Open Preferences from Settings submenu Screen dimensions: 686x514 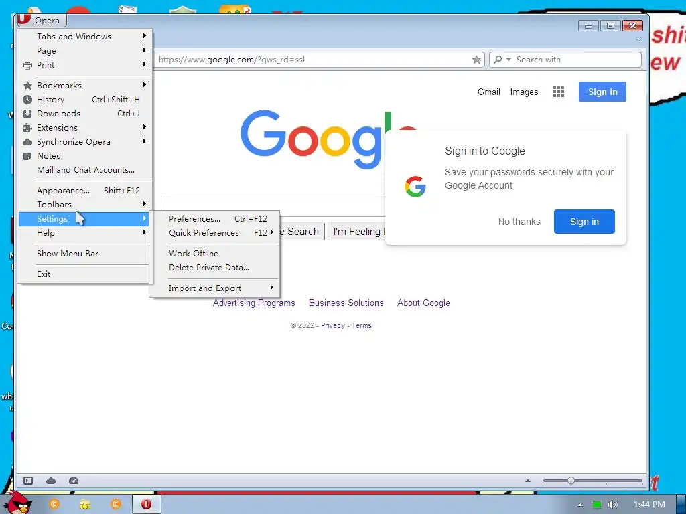(214, 219)
